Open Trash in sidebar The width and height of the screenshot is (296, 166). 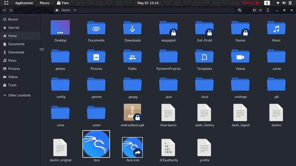20,85
